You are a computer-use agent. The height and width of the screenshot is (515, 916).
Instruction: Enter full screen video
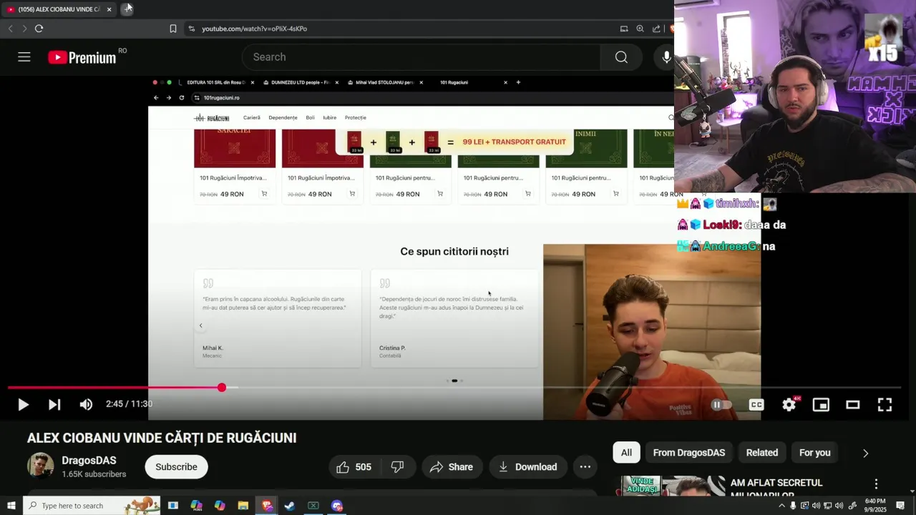tap(885, 405)
